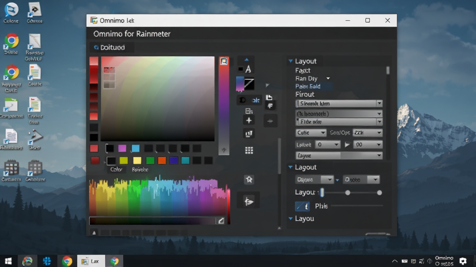This screenshot has height=267, width=476.
Task: Open the Ran Dey dropdown arrow
Action: (328, 78)
